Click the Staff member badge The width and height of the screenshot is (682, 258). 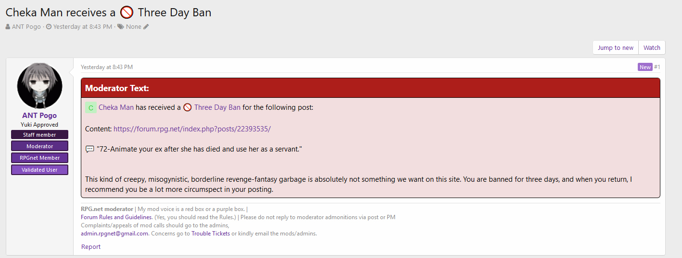(x=39, y=135)
